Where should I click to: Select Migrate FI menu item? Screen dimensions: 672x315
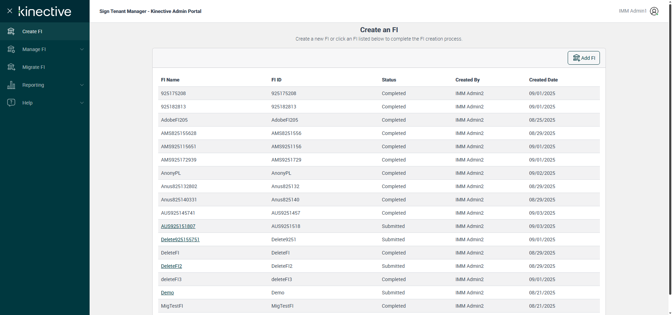pos(34,67)
